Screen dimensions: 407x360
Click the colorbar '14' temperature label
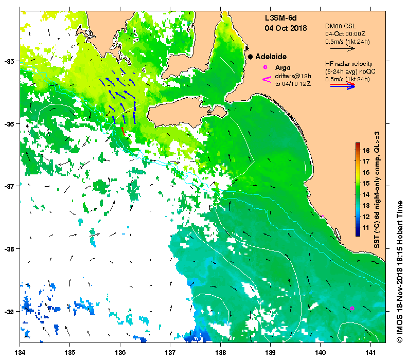[x=366, y=194]
